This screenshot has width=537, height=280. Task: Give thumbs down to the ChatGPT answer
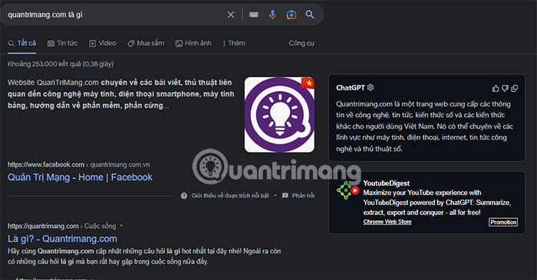point(505,89)
